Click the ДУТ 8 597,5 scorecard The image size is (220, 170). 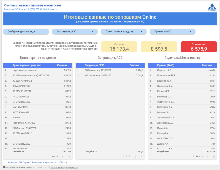[x=159, y=47]
